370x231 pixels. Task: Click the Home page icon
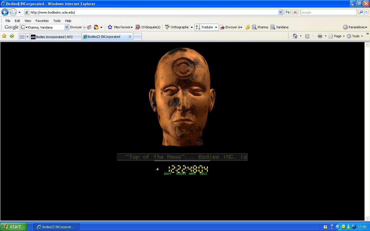[295, 36]
